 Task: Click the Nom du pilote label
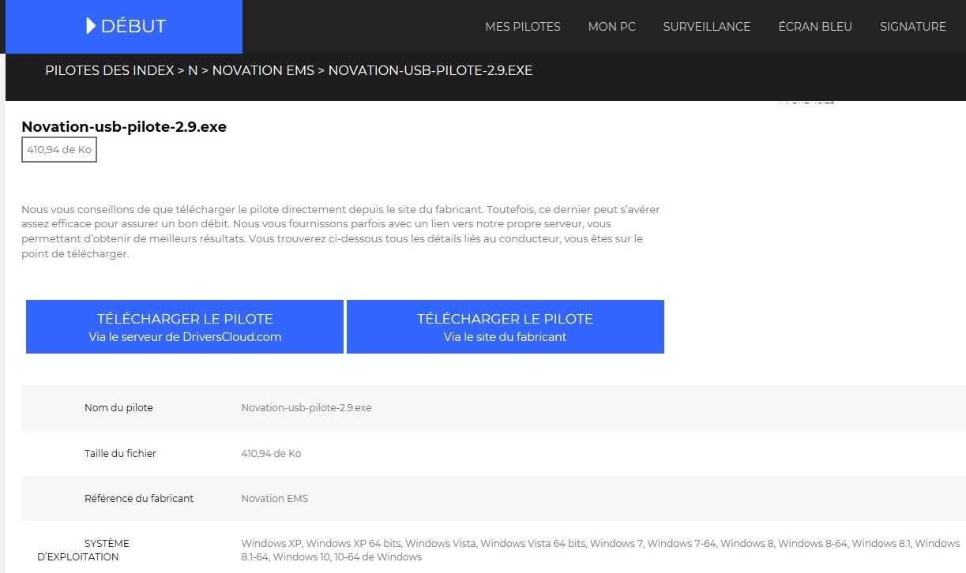tap(118, 408)
